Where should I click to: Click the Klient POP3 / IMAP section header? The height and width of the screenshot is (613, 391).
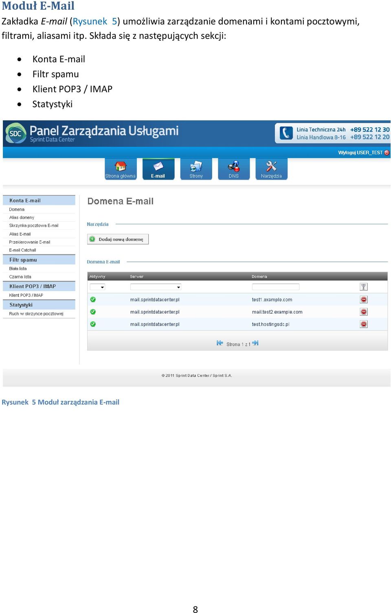pos(39,286)
